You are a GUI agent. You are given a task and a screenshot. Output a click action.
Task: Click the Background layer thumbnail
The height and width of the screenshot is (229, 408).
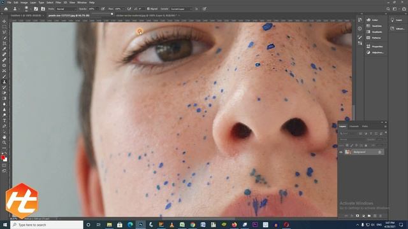(348, 152)
